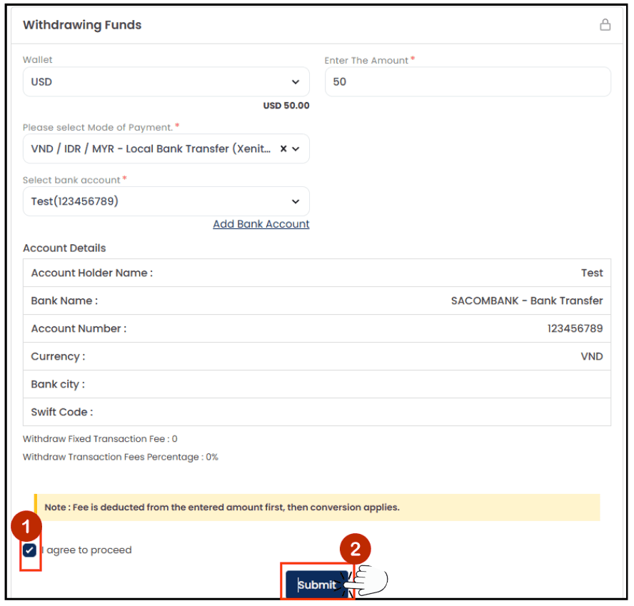Click the Account Details heading
The width and height of the screenshot is (634, 606).
[64, 248]
